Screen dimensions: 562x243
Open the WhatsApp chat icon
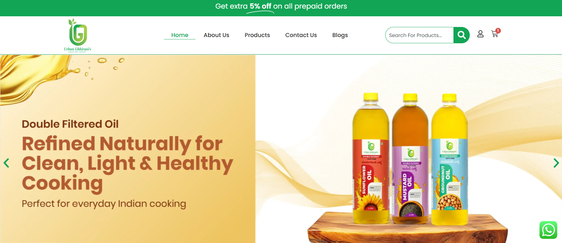(x=548, y=230)
